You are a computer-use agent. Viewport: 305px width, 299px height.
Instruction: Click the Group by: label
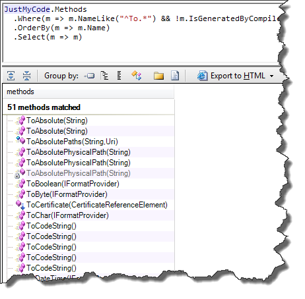point(61,76)
